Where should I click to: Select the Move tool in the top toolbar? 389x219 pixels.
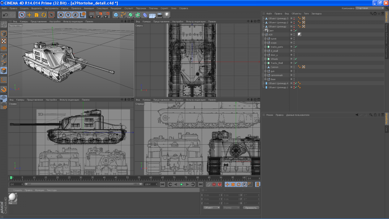29,15
